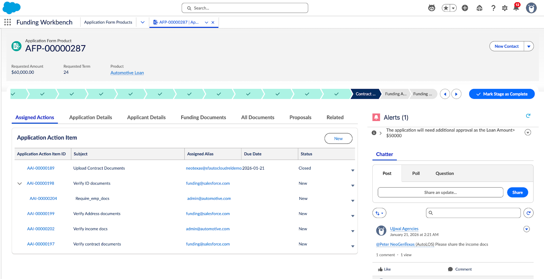Click Mark Stage as Complete button
The width and height of the screenshot is (544, 279).
[502, 94]
